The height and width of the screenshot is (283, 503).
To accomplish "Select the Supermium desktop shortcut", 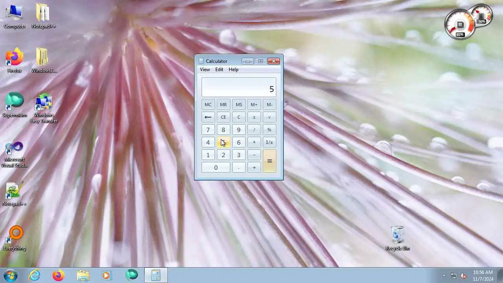I will 15,105.
